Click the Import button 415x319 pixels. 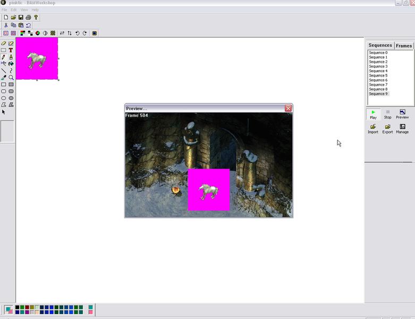(373, 129)
